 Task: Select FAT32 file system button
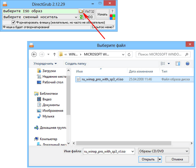pyautogui.click(x=90, y=11)
